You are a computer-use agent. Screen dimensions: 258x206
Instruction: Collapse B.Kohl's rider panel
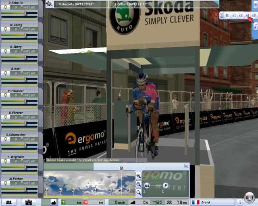click(40, 85)
